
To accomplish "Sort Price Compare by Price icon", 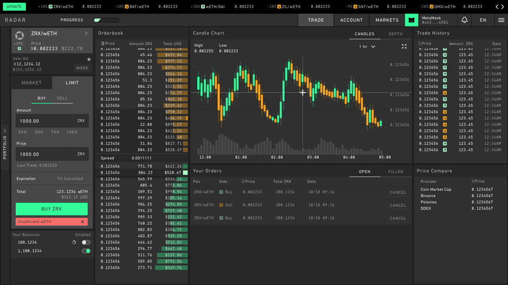I will 473,182.
